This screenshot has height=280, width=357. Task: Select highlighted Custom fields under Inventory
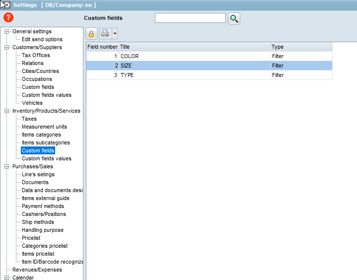pyautogui.click(x=38, y=151)
